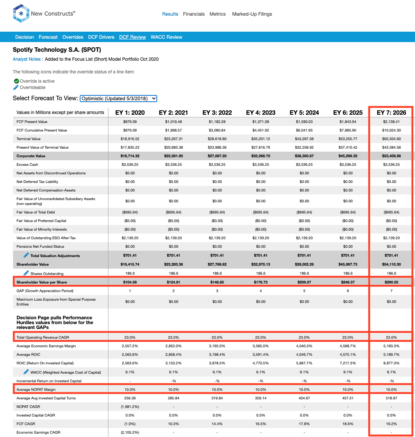Viewport: 415px width, 437px height.
Task: Click the 4,040.3% Economic Earnings Margin cell
Action: click(304, 346)
